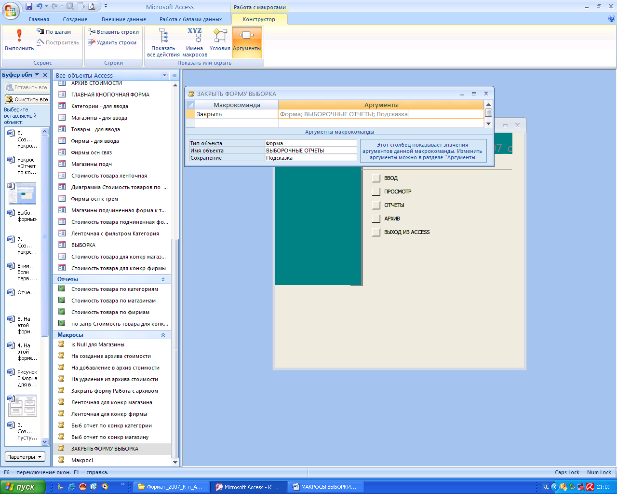Image resolution: width=617 pixels, height=494 pixels.
Task: Select macro Закрыть форму Работа с архивом
Action: pos(112,391)
